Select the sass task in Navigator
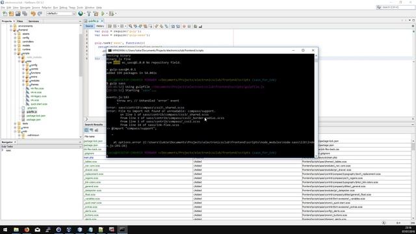Image resolution: width=416 pixels, height=234 pixels. (8, 150)
